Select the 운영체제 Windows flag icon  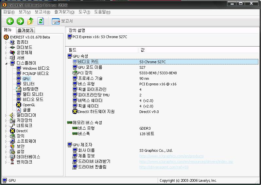(12, 53)
